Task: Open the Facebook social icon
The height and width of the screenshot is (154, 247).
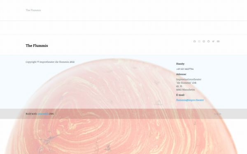Action: click(x=195, y=41)
